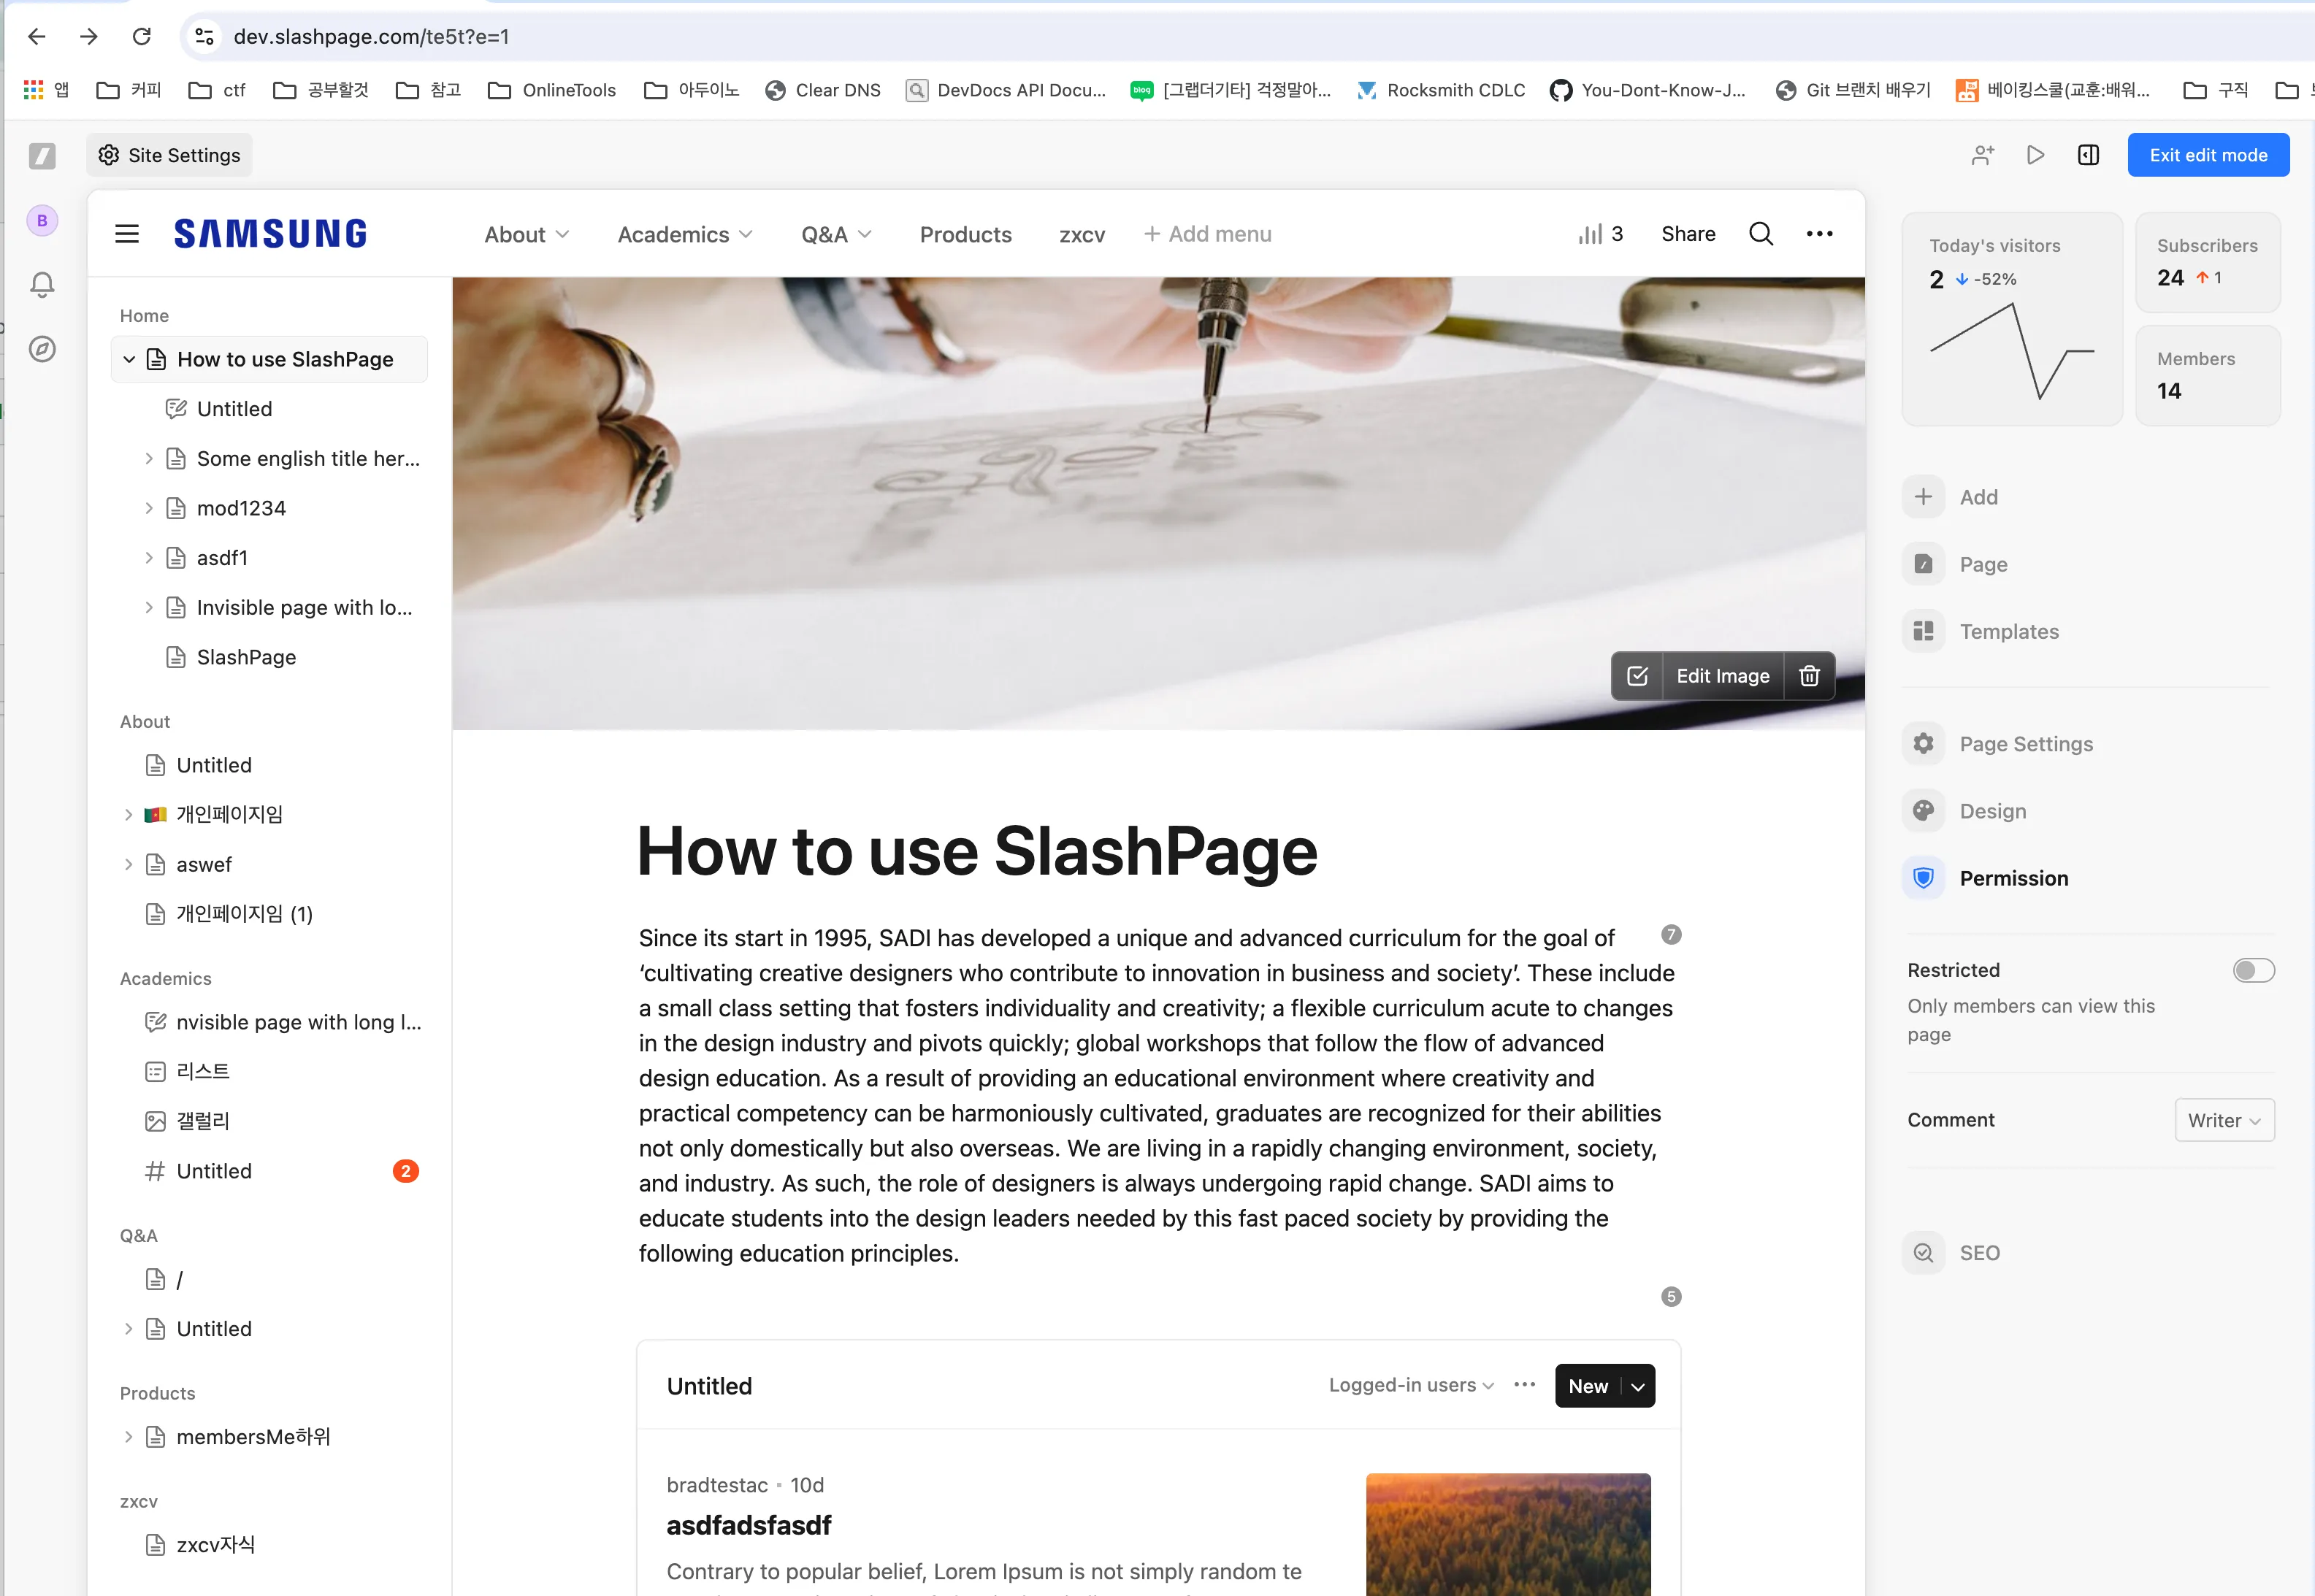Expand the Logged-in users dropdown

click(x=1411, y=1385)
